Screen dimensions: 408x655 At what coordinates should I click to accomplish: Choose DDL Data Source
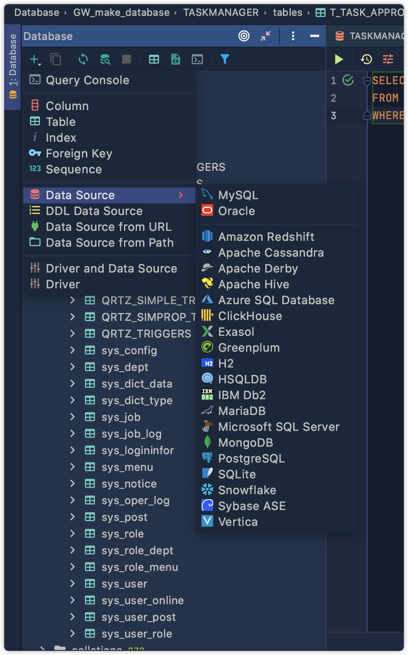tap(109, 211)
